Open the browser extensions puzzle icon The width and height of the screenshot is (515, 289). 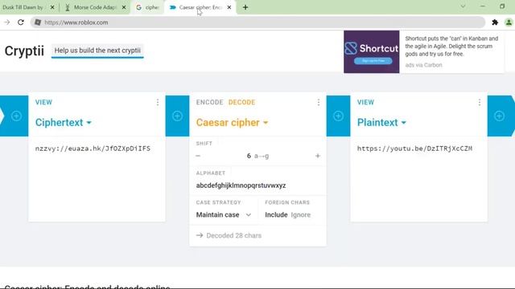(x=495, y=22)
